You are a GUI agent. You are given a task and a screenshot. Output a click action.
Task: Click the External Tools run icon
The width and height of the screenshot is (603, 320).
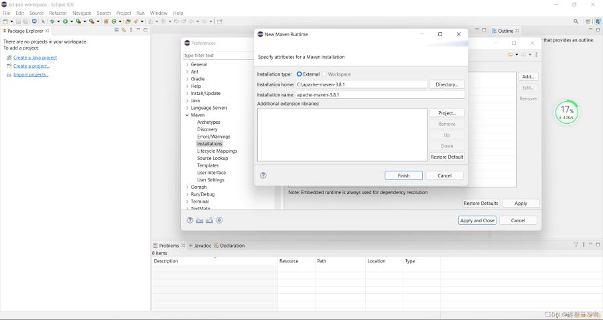click(x=92, y=21)
